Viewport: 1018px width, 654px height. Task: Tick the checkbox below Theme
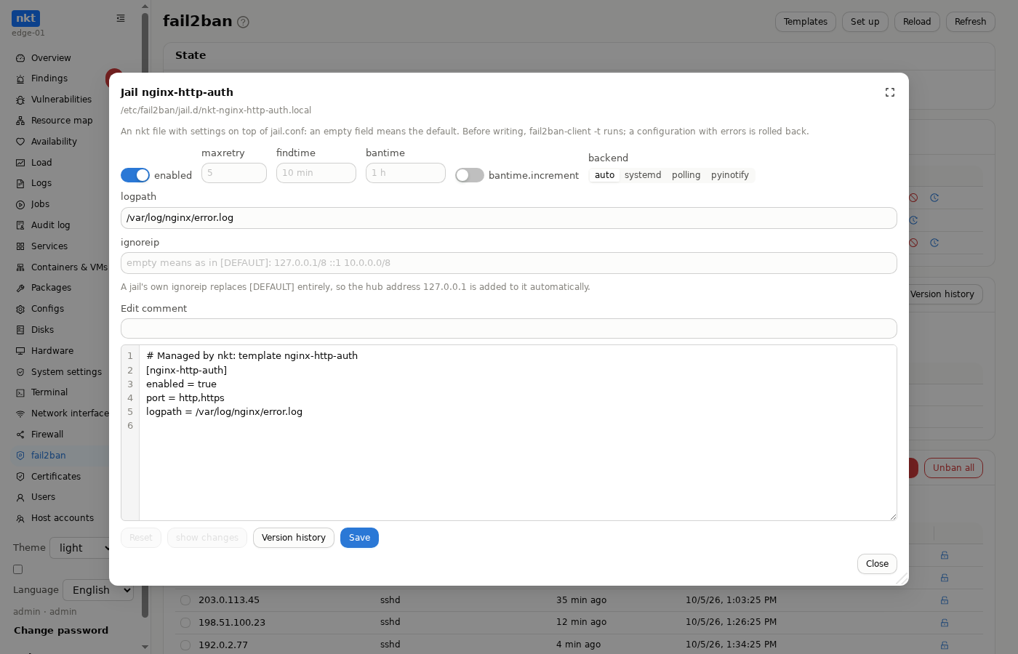18,570
